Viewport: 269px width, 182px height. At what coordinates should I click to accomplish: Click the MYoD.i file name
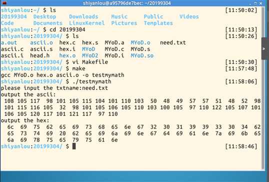click(x=114, y=55)
